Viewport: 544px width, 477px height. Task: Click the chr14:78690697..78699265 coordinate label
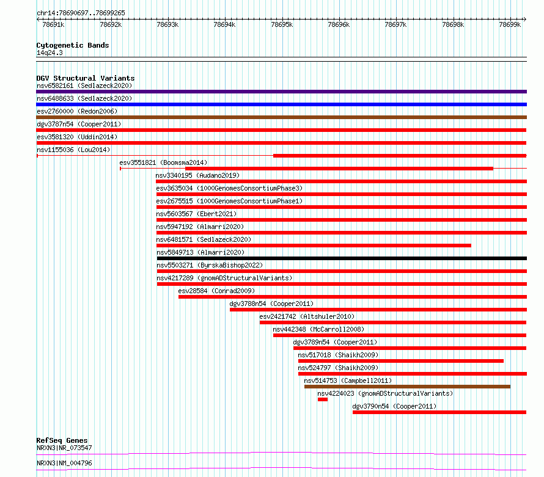81,13
